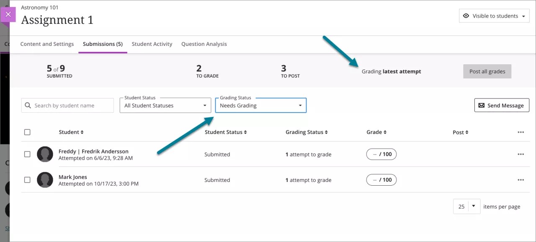Click Freddy Andersson's avatar icon

click(45, 154)
